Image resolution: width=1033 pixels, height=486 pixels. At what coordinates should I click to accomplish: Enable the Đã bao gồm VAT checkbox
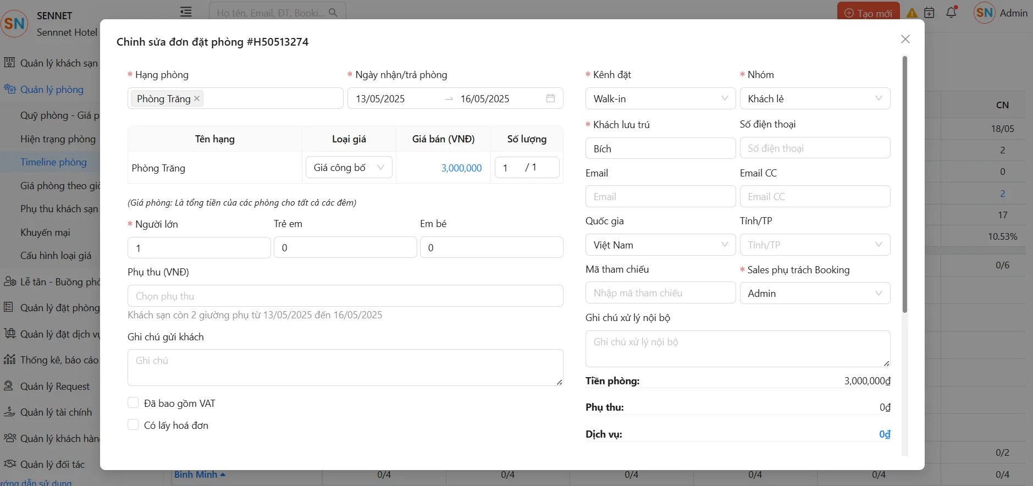[x=133, y=403]
